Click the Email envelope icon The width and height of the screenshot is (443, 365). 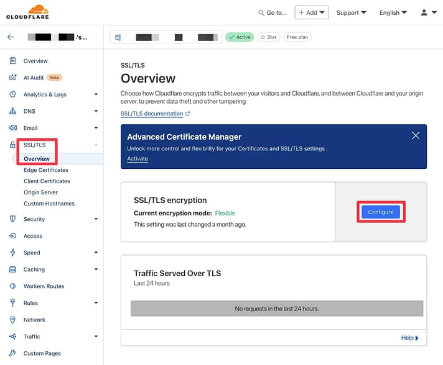pos(12,128)
